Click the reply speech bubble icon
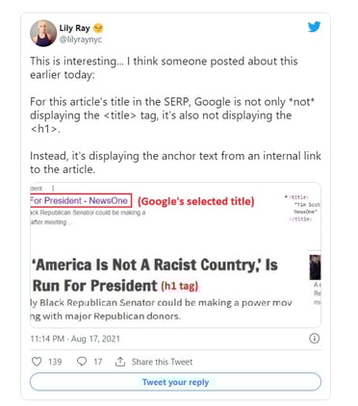Viewport: 358px width, 406px height. [x=82, y=362]
